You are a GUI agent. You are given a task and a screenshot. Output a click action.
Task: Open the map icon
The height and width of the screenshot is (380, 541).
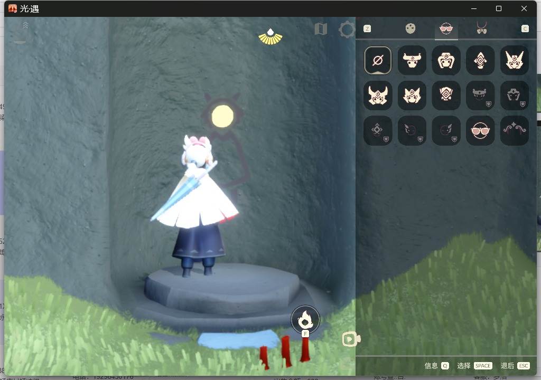click(x=321, y=29)
